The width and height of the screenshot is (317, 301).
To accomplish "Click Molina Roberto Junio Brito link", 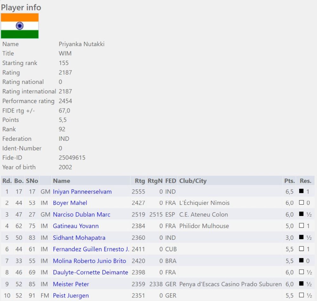I will tap(89, 261).
